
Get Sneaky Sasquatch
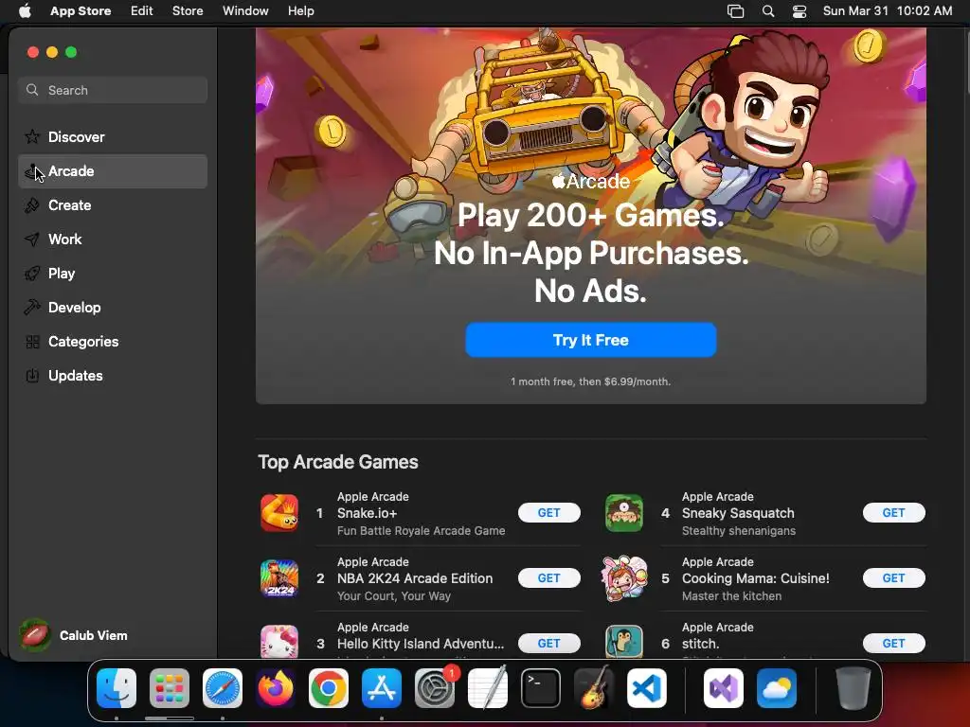tap(894, 512)
